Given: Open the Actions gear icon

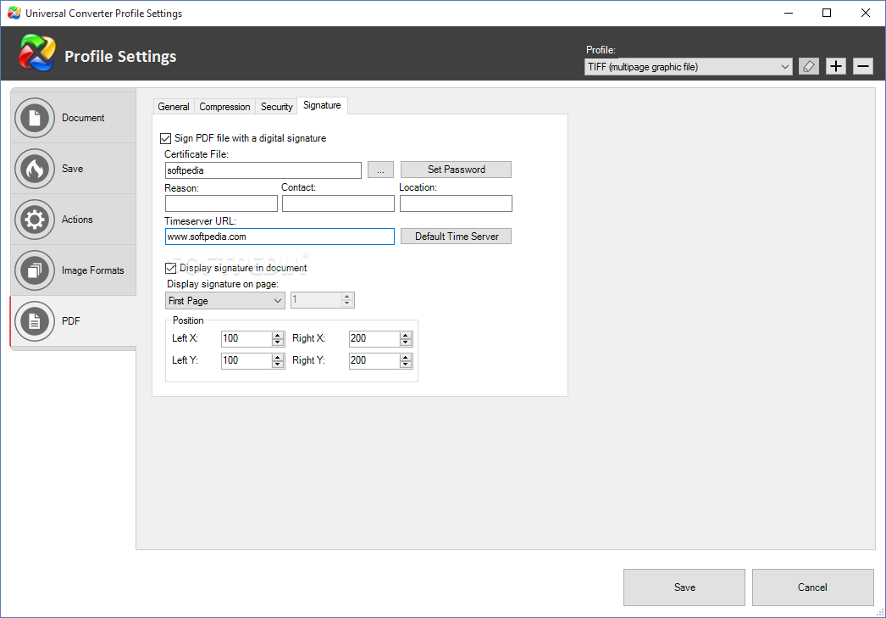Looking at the screenshot, I should tap(35, 220).
